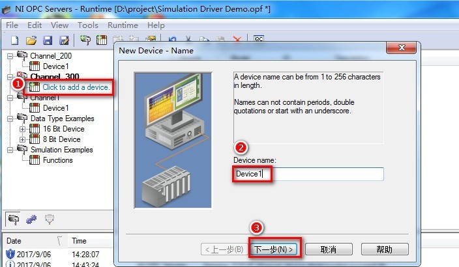Click the Functions device icon

35,160
